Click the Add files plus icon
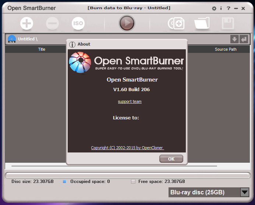The height and width of the screenshot is (205, 255). coord(26,24)
